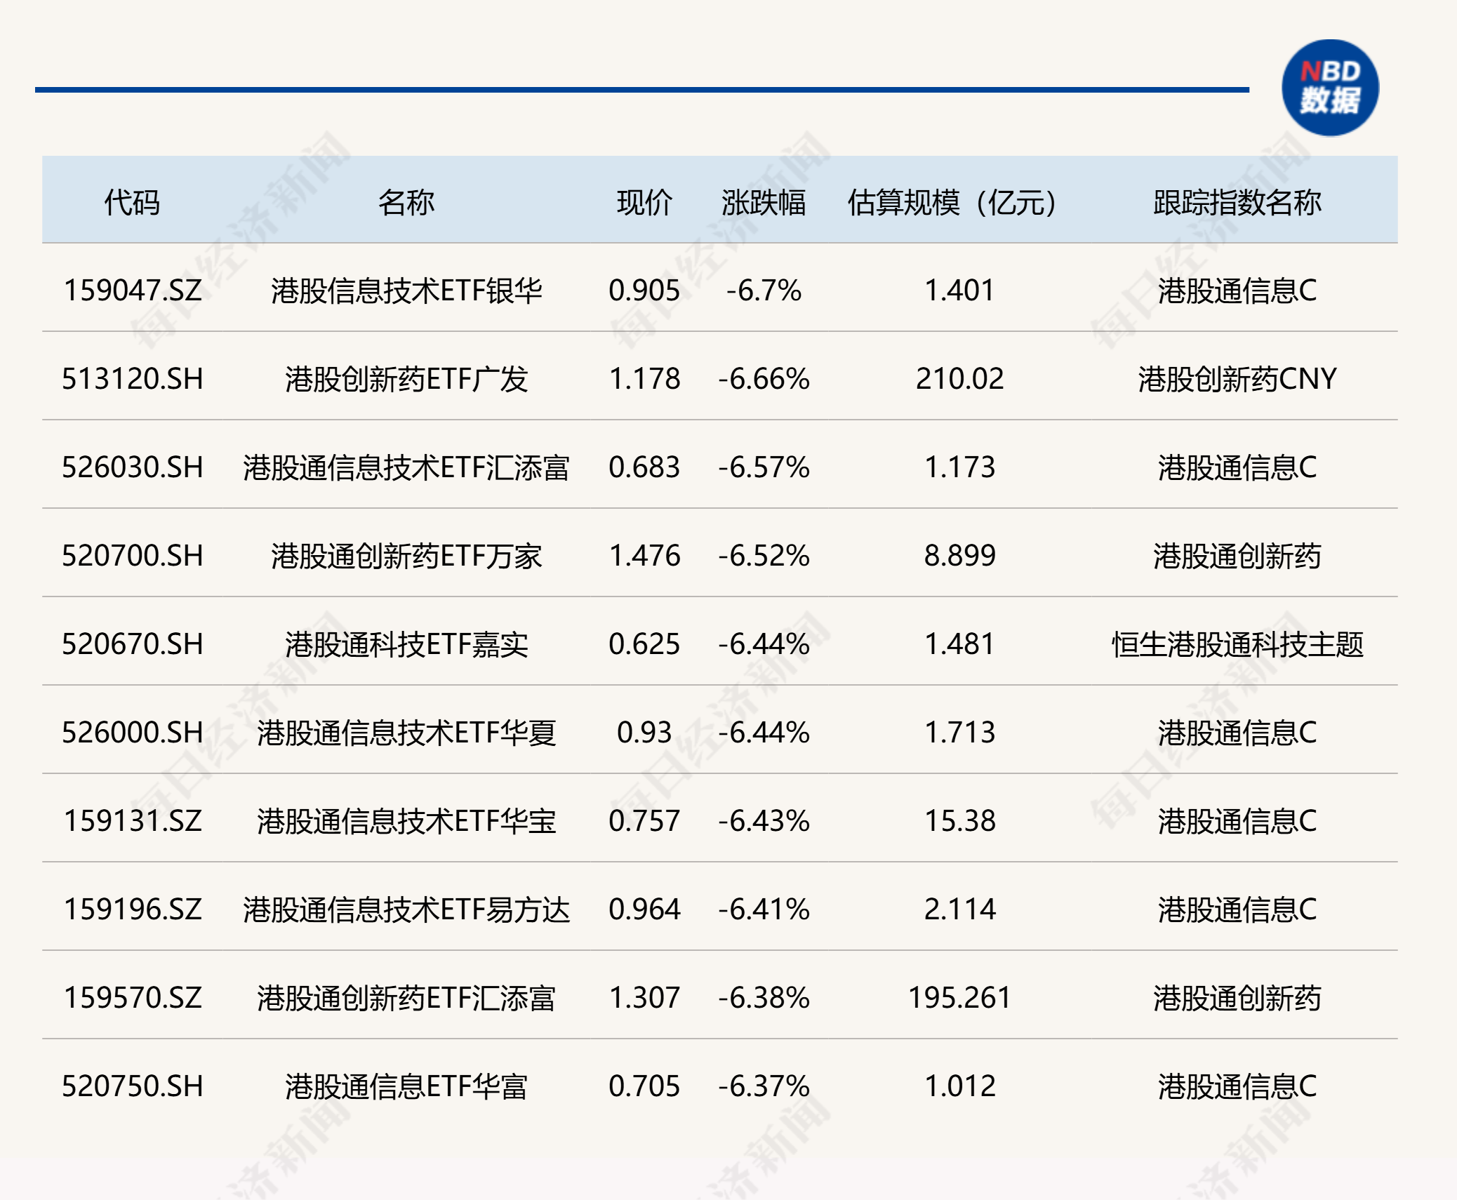The height and width of the screenshot is (1200, 1457).
Task: Click scale value 210.02
Action: (959, 379)
